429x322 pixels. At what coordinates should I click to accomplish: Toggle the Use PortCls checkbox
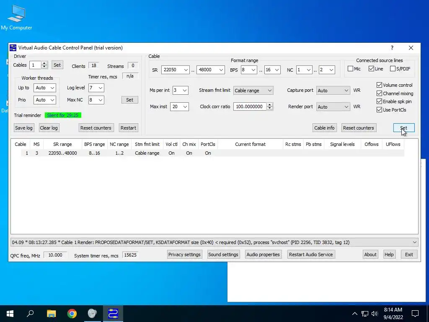pyautogui.click(x=379, y=110)
